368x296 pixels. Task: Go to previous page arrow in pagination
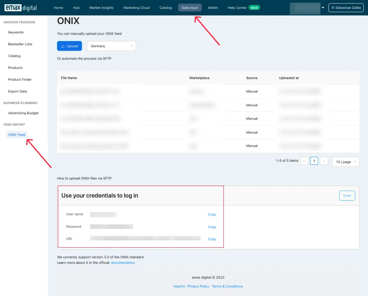(x=304, y=161)
